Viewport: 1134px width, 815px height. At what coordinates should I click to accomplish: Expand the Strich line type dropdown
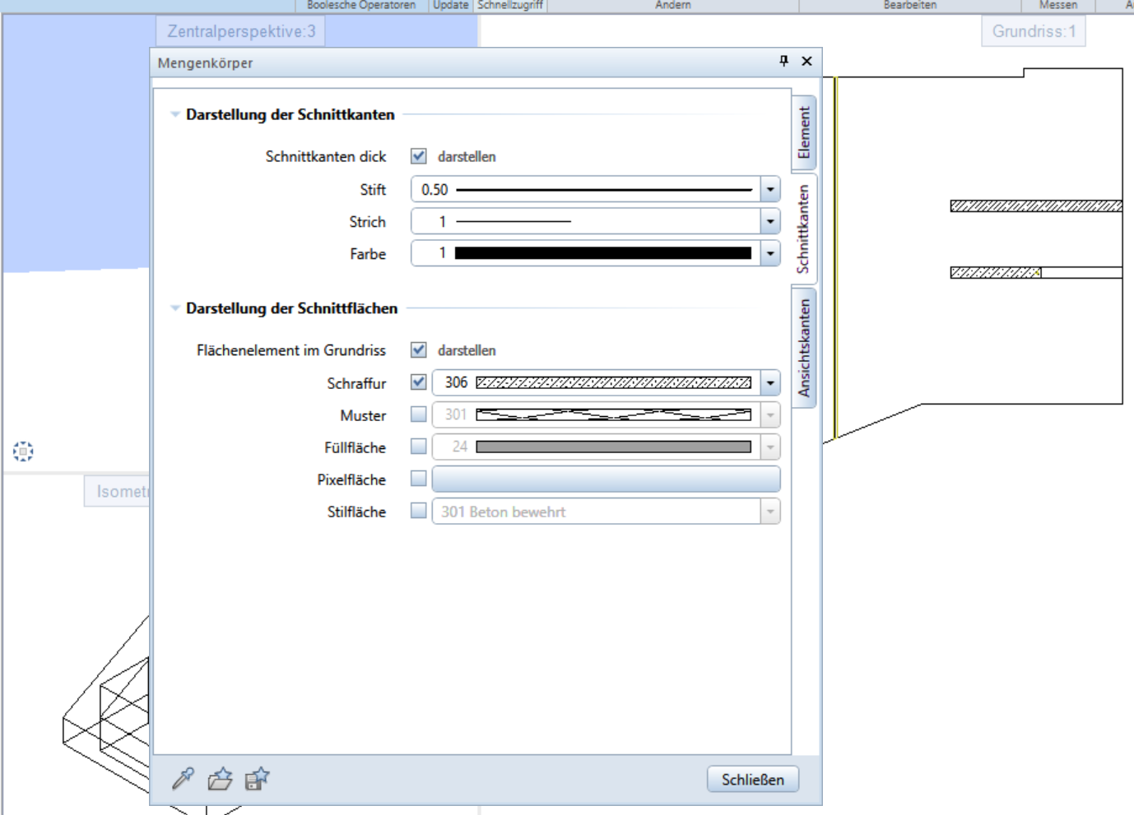coord(769,222)
